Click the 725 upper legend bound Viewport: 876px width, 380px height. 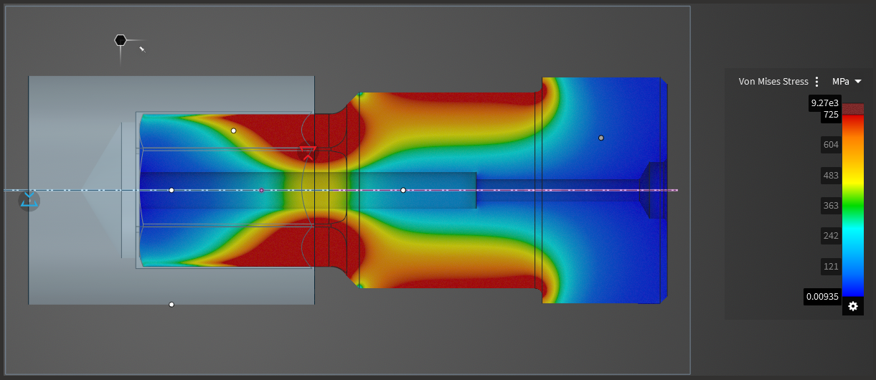[831, 115]
